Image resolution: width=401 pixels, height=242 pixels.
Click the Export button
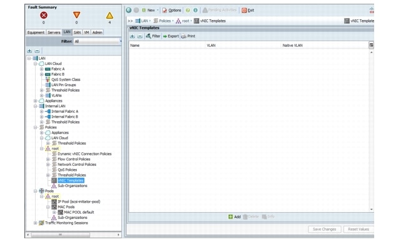click(x=171, y=36)
